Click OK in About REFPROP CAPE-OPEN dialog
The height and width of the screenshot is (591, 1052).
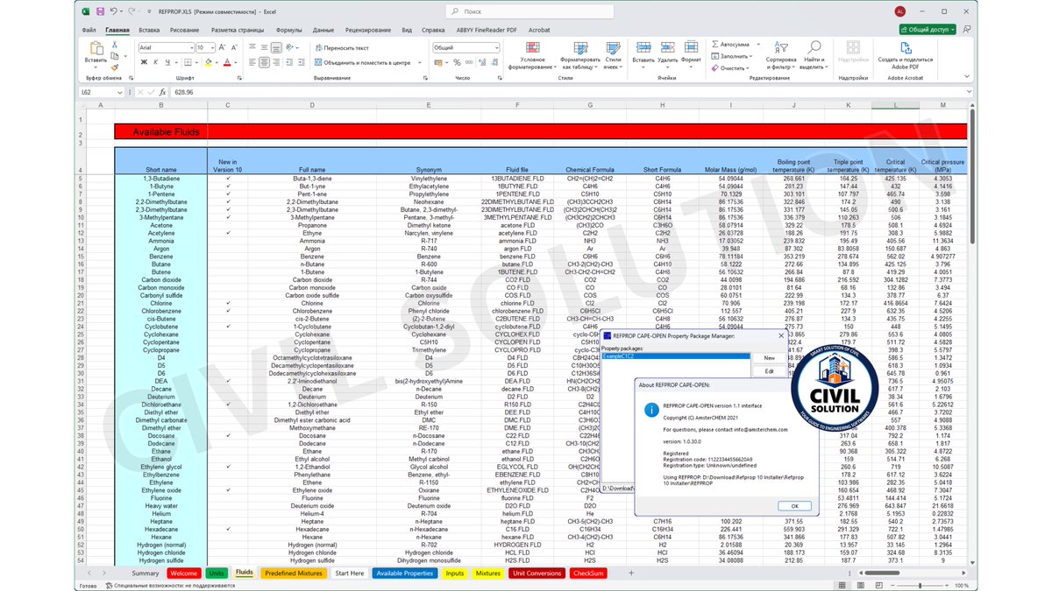pos(794,506)
